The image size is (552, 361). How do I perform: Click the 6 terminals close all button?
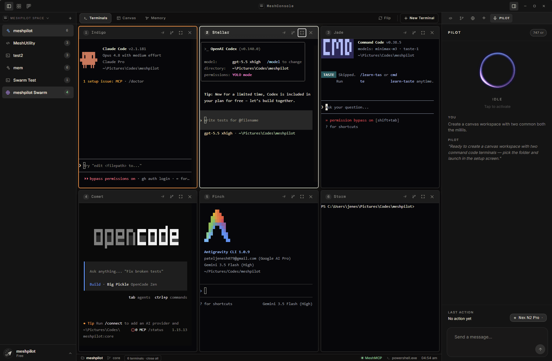pyautogui.click(x=143, y=358)
